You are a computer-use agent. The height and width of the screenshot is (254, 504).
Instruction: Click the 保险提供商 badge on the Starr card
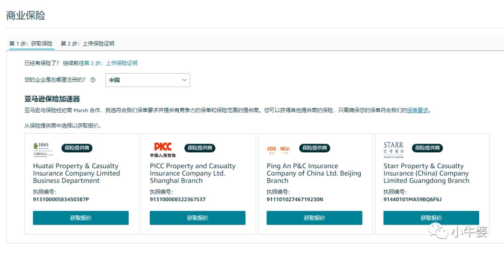point(427,148)
